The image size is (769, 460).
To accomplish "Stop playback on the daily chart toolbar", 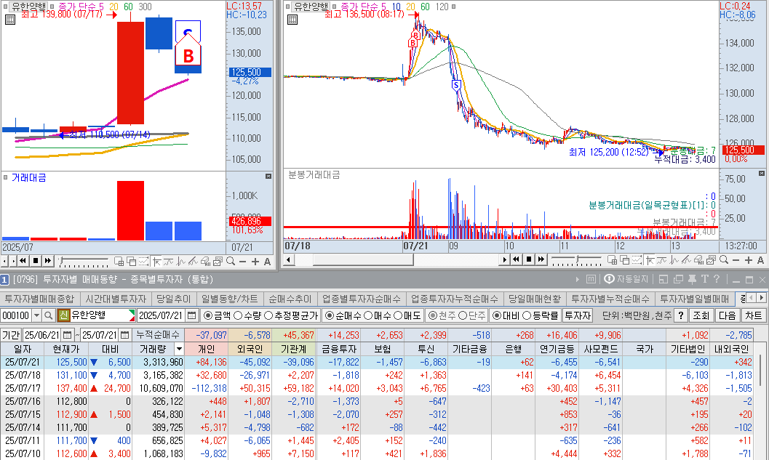I will click(x=36, y=261).
